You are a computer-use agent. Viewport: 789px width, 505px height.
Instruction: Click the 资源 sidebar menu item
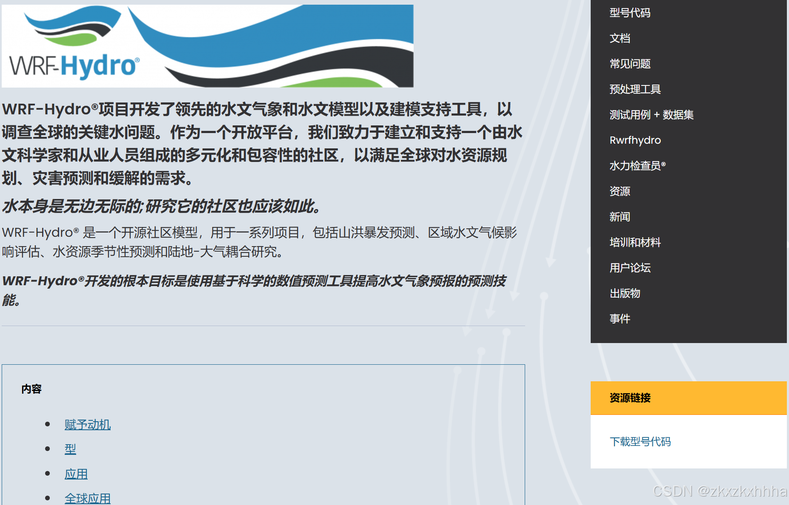point(620,191)
